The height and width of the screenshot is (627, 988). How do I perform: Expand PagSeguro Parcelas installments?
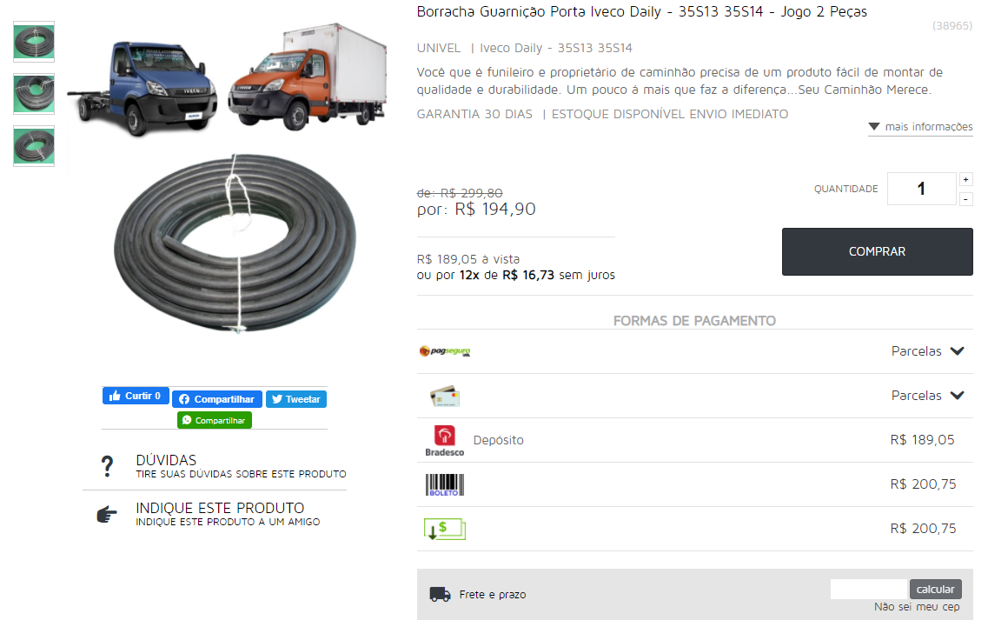click(x=927, y=351)
